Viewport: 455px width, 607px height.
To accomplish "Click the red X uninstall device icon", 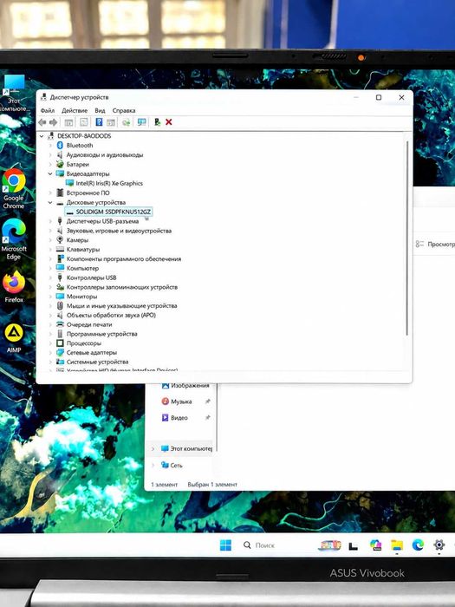I will [169, 122].
